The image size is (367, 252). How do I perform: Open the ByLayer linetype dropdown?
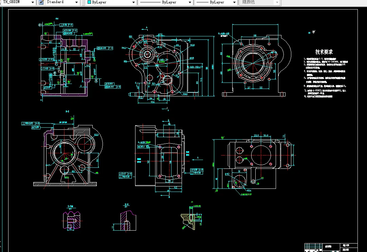tap(190, 2)
